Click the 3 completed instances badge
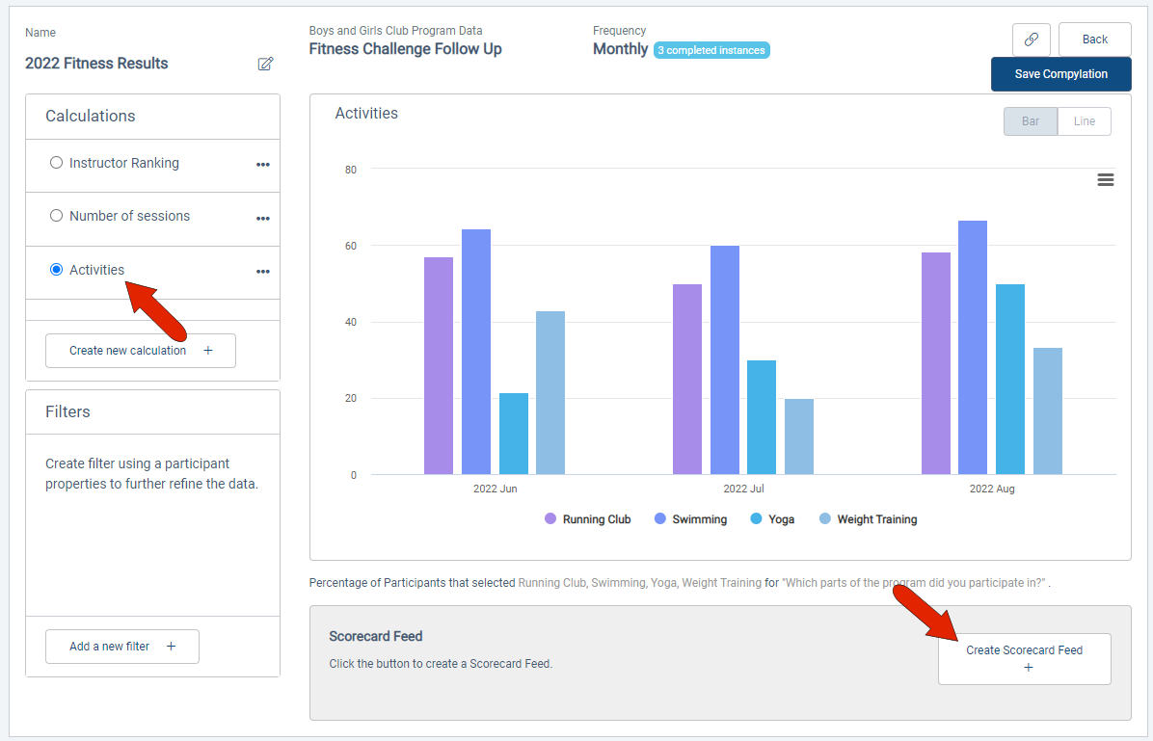Image resolution: width=1153 pixels, height=741 pixels. 711,50
